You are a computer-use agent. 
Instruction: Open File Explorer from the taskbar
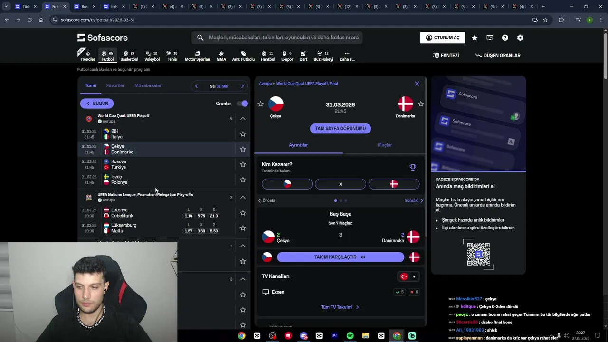coord(366,336)
